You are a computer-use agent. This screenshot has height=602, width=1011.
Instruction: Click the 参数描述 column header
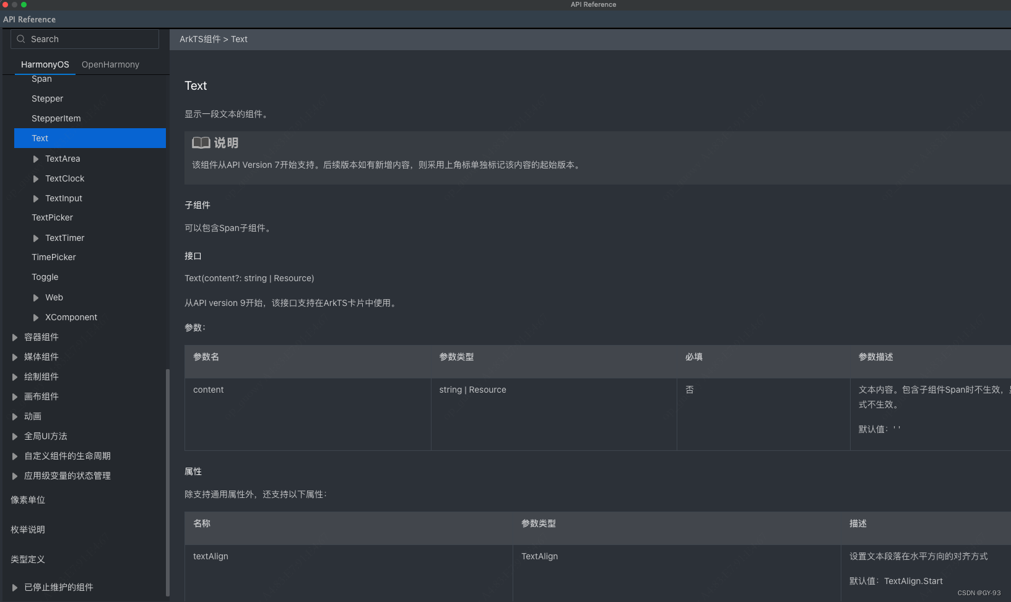tap(875, 357)
